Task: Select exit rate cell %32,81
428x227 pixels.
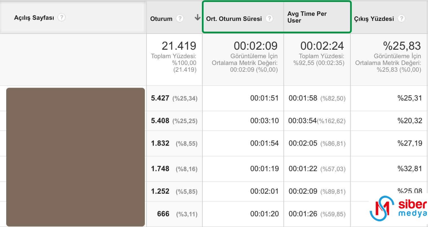Action: pos(410,169)
